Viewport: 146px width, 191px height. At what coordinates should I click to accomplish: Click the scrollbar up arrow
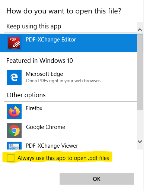point(140,30)
